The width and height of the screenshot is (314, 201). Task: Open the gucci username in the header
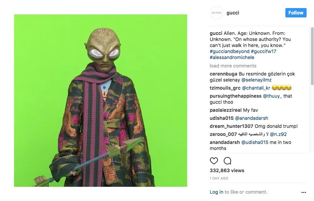(233, 13)
